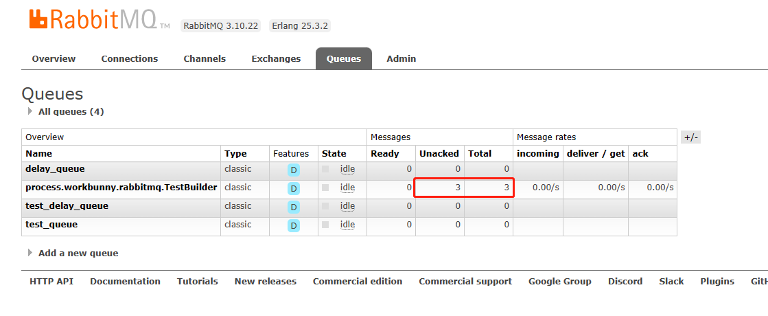Screen dimensions: 768x316
Task: Click the D feature badge for delay_queue
Action: [293, 170]
